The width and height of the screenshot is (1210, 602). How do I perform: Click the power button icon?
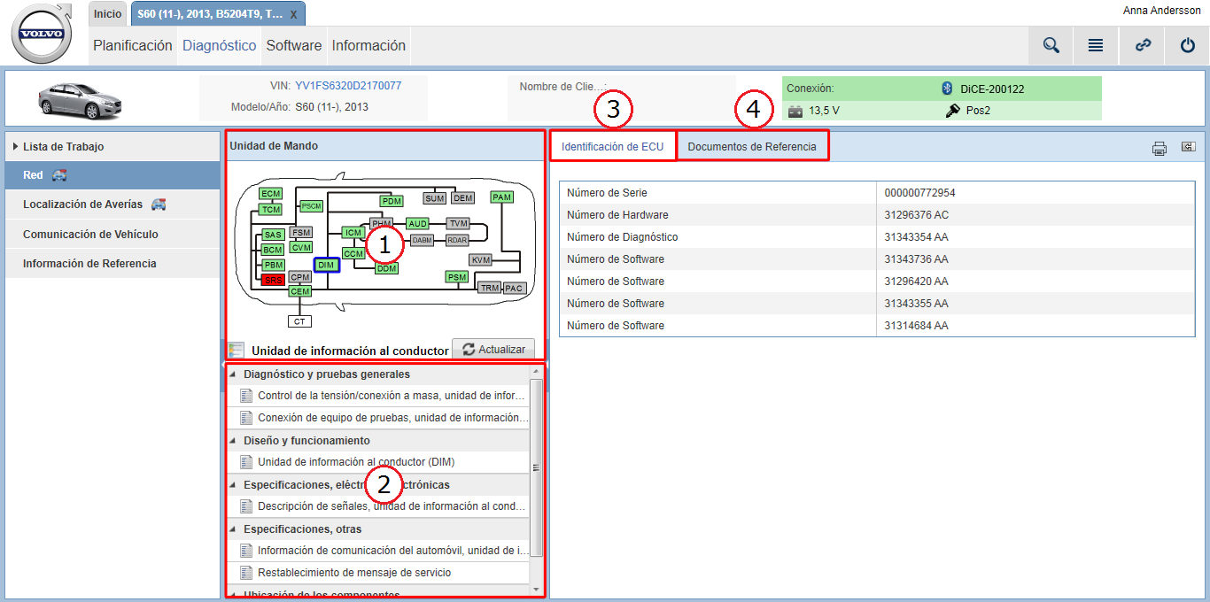click(x=1188, y=45)
